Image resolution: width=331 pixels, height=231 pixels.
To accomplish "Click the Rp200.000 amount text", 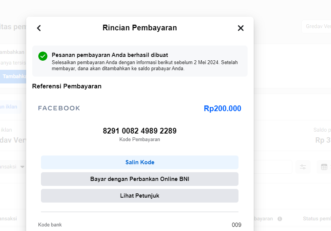I will point(222,108).
